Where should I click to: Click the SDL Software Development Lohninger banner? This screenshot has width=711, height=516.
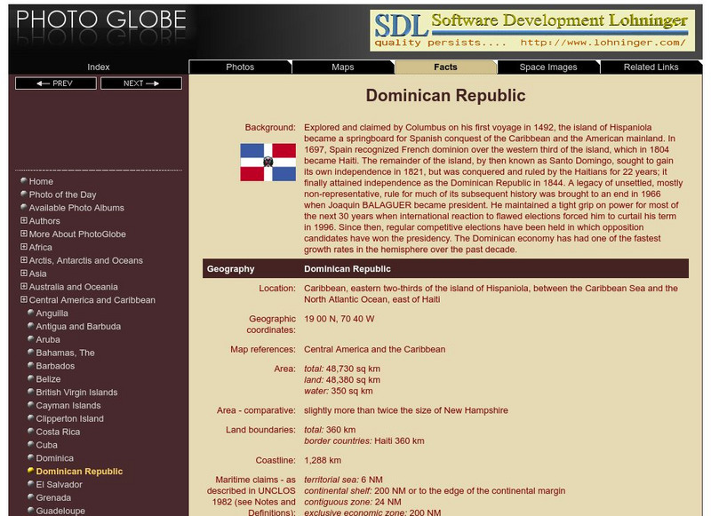point(531,31)
